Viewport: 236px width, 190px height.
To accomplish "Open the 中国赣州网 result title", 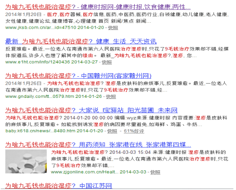I will (x=78, y=76).
